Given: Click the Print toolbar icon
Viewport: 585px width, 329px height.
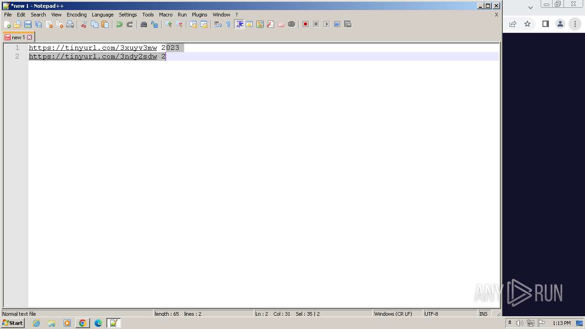Looking at the screenshot, I should click(x=70, y=24).
